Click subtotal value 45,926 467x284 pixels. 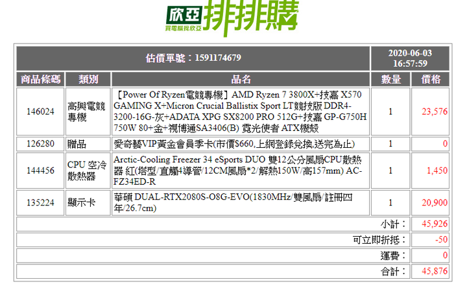tap(434, 224)
